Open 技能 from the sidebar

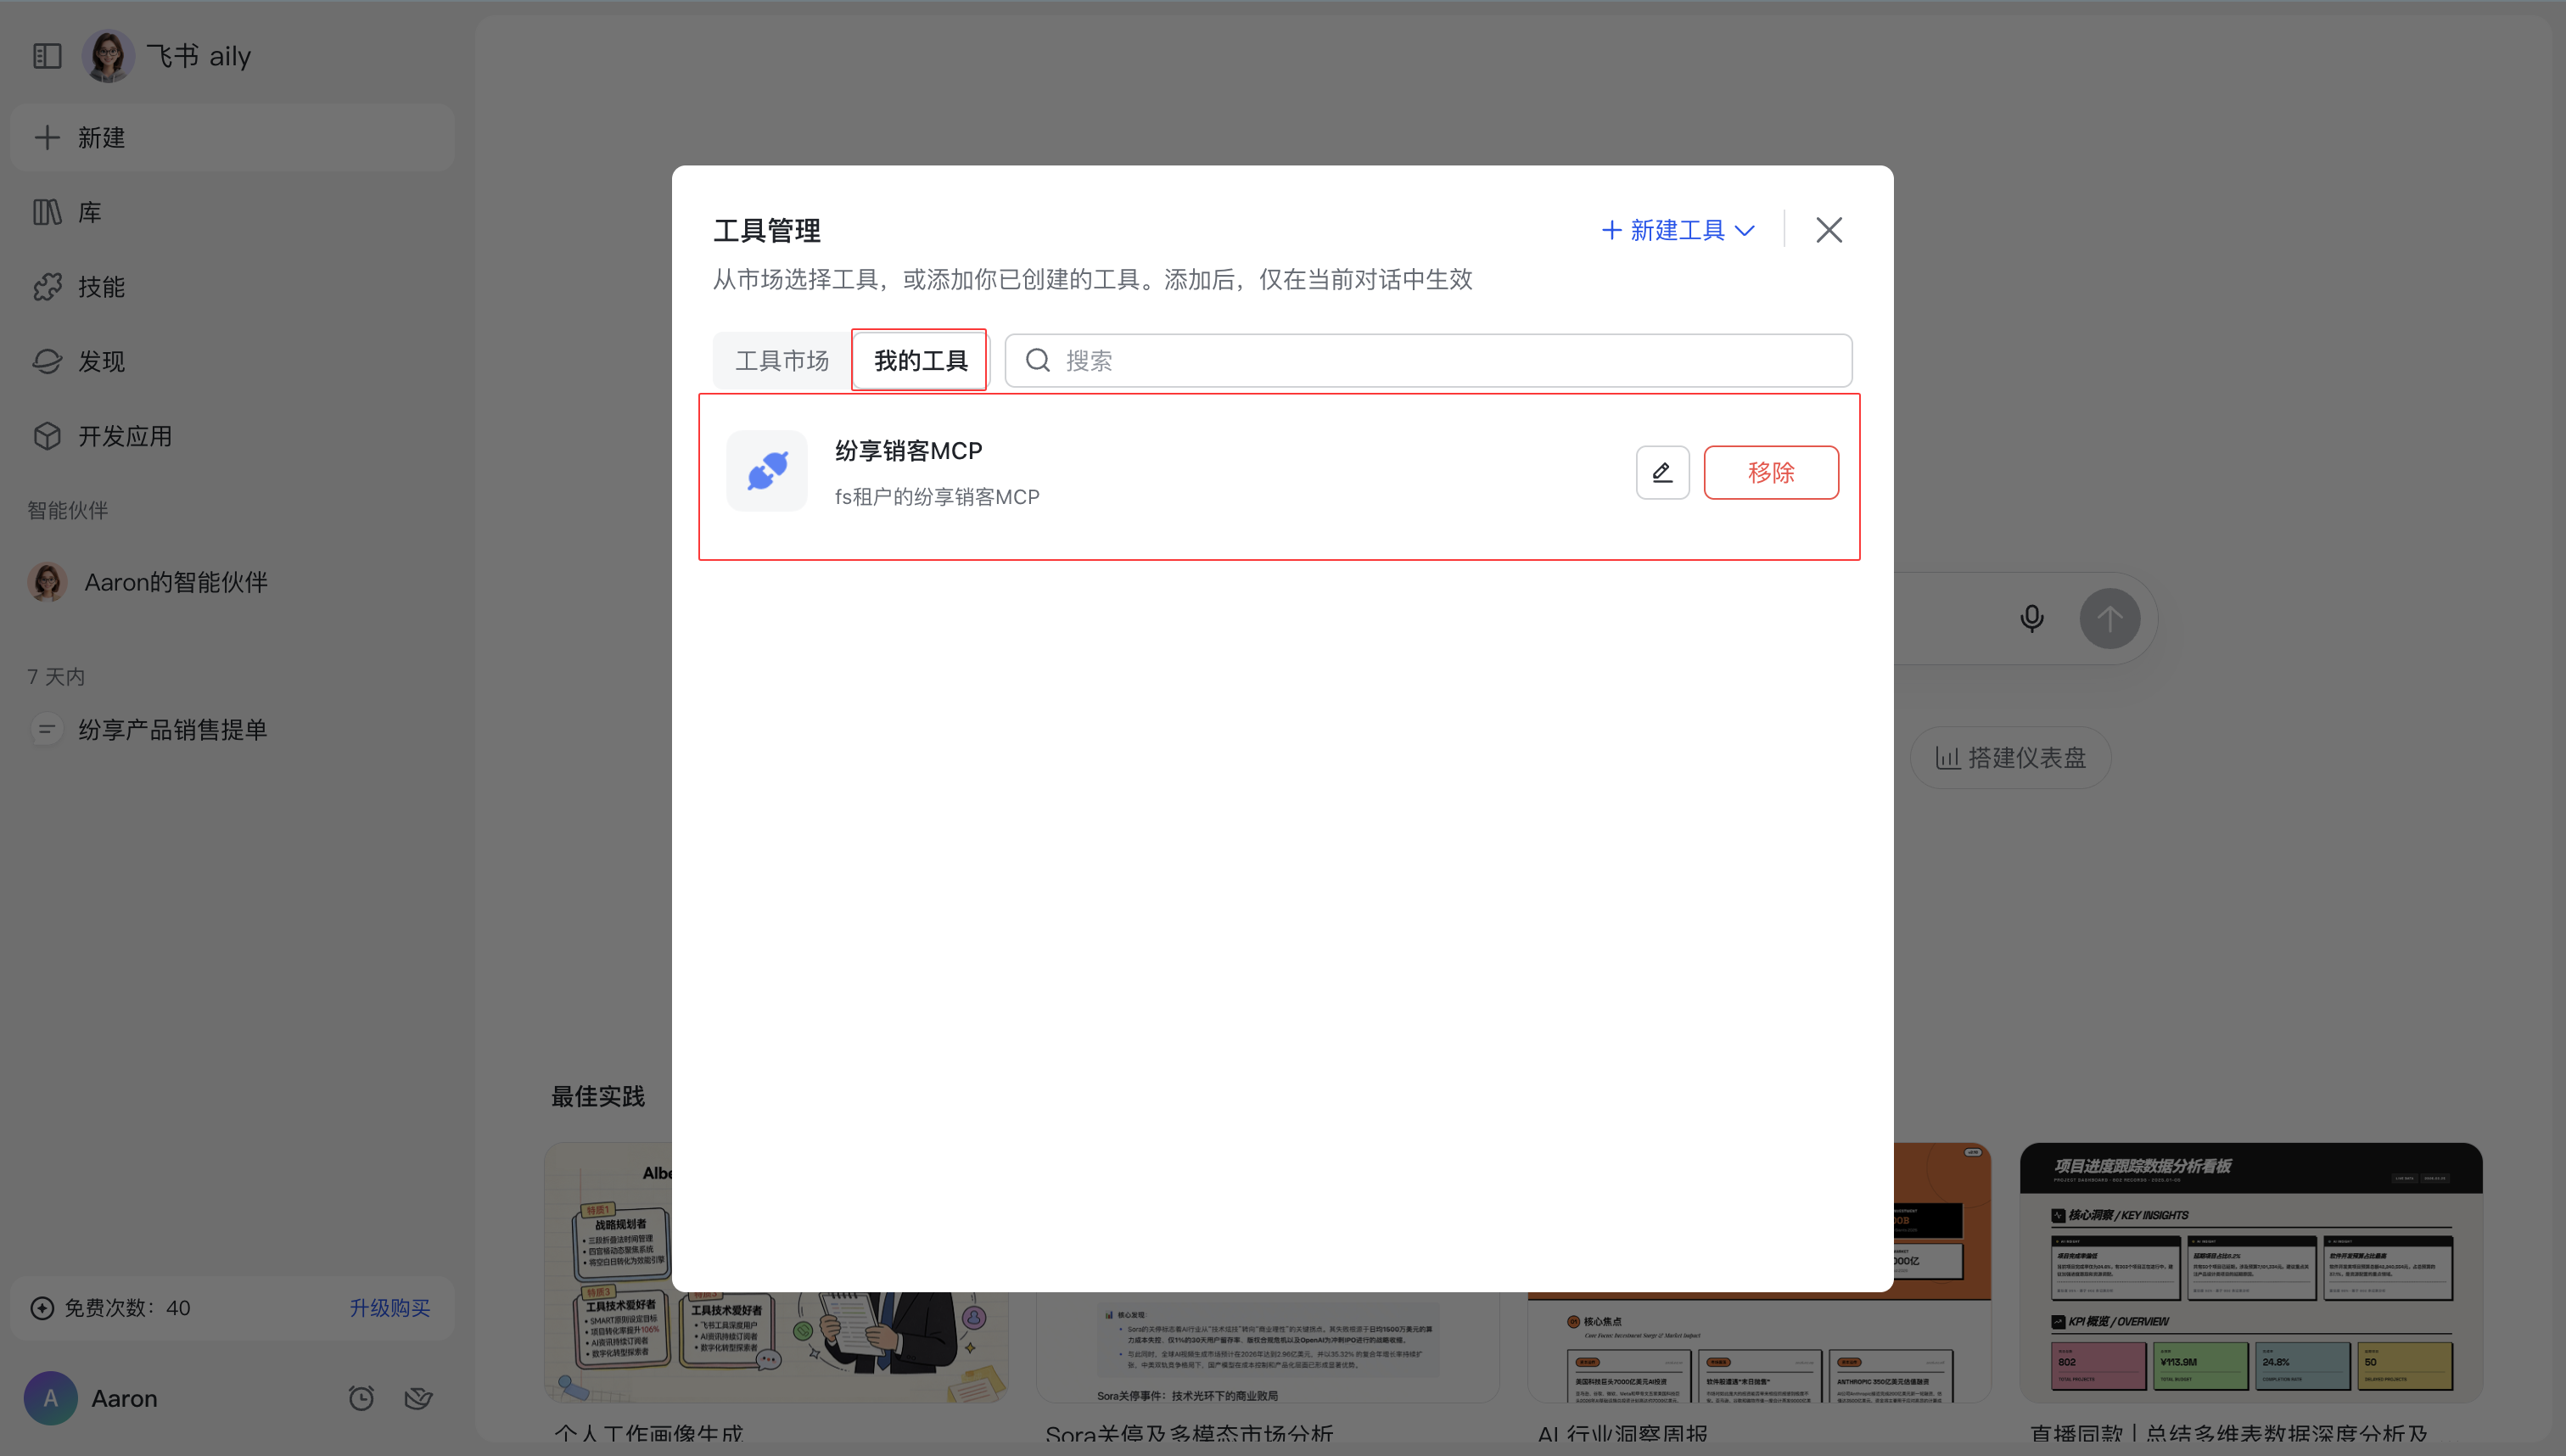(101, 287)
